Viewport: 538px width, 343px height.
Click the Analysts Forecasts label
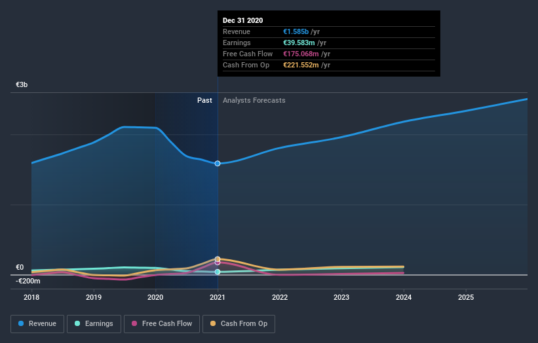coord(254,100)
